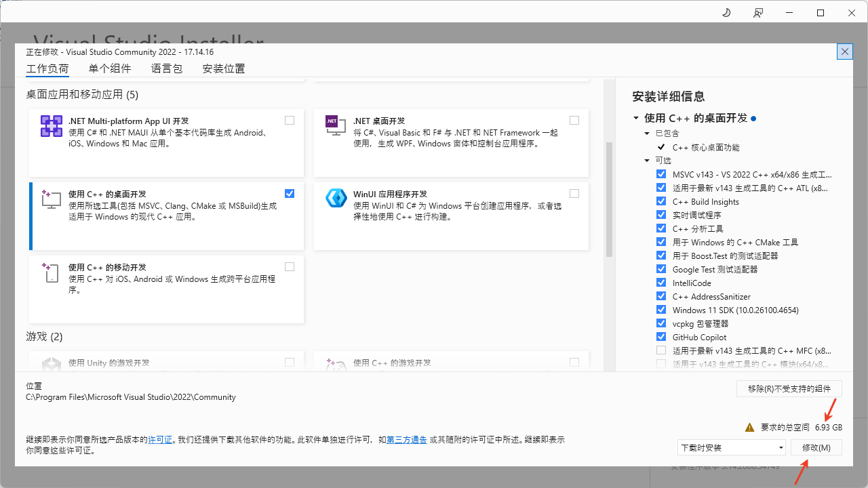Uncheck the C++ AddressSanitizer component
The image size is (868, 488).
click(x=661, y=296)
